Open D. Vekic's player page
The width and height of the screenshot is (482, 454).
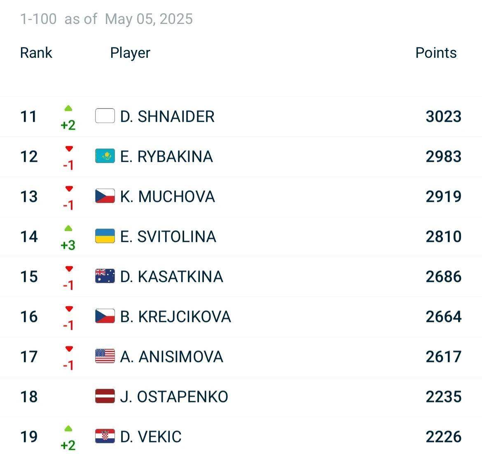[x=151, y=437]
